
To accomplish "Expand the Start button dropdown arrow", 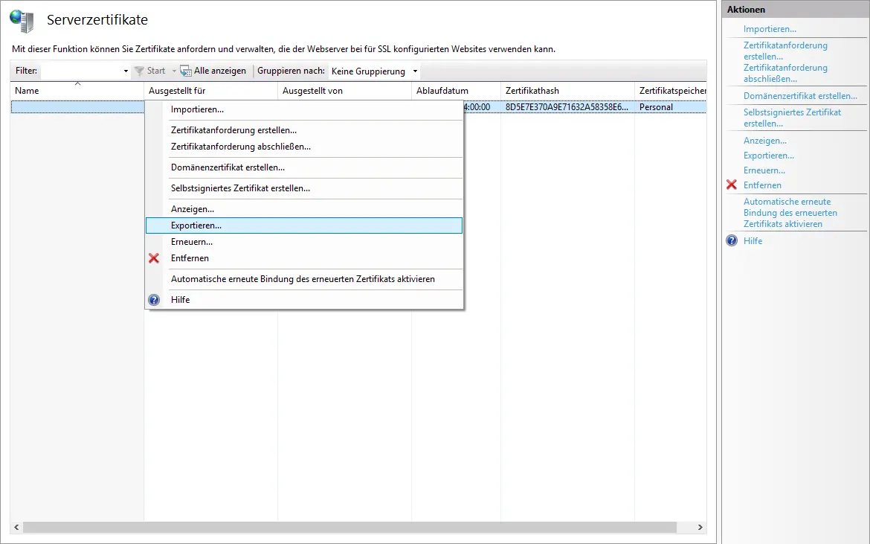I will (174, 71).
